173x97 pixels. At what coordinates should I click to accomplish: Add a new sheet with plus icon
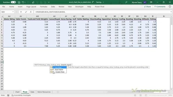pos(58,92)
